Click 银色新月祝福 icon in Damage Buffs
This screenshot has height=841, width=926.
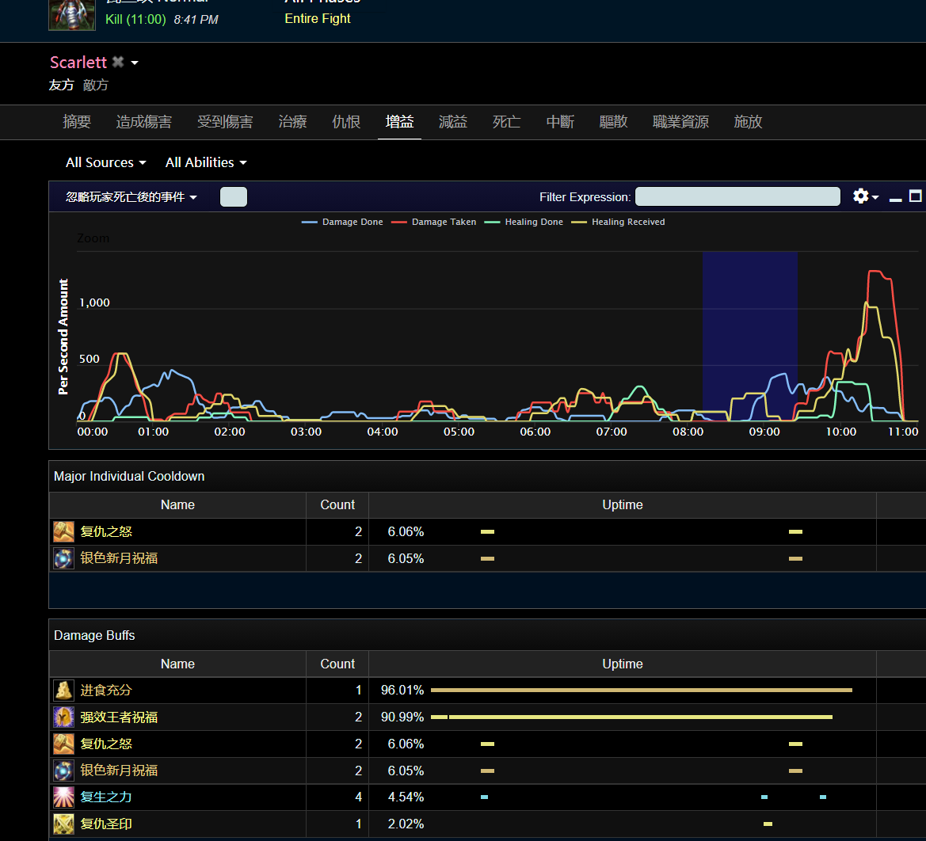64,771
